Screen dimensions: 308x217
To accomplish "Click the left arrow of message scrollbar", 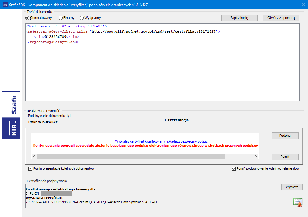I will 34,157.
